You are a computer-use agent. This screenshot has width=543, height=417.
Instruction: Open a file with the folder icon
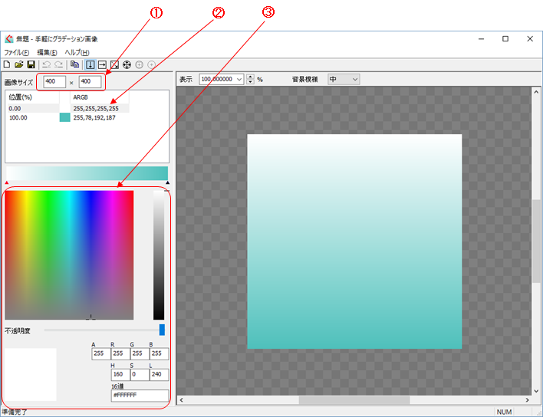tap(18, 64)
